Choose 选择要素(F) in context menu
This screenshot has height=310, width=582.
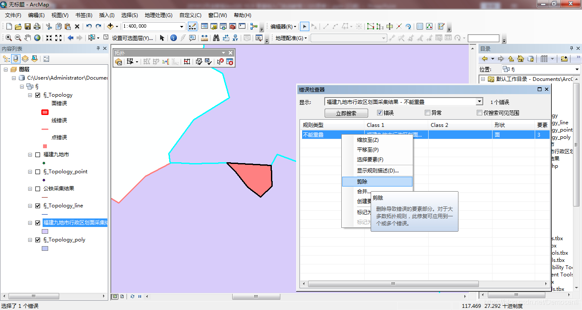point(377,160)
